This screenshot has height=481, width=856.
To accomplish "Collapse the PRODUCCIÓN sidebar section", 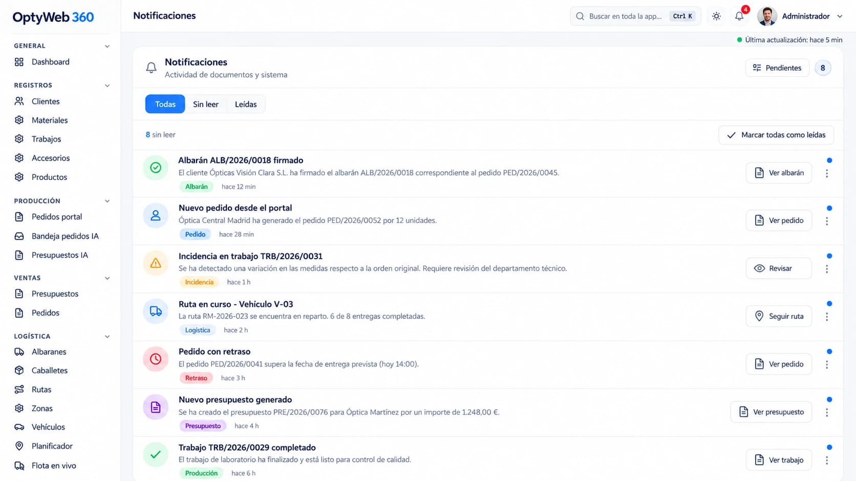I will 107,201.
